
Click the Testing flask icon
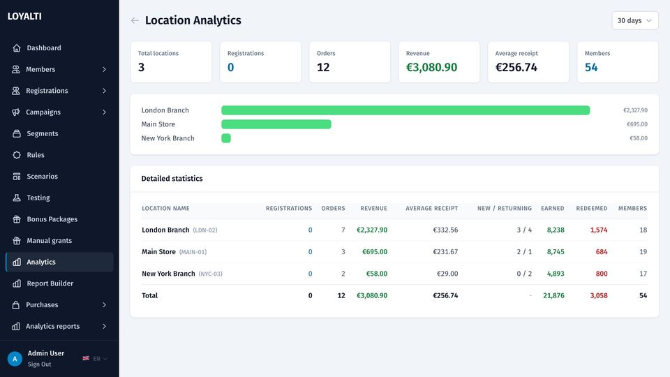17,198
